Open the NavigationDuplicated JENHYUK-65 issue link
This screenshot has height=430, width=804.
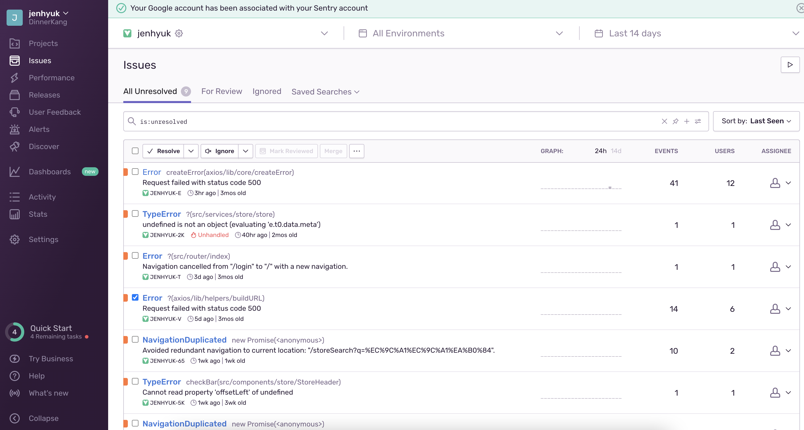click(x=184, y=340)
